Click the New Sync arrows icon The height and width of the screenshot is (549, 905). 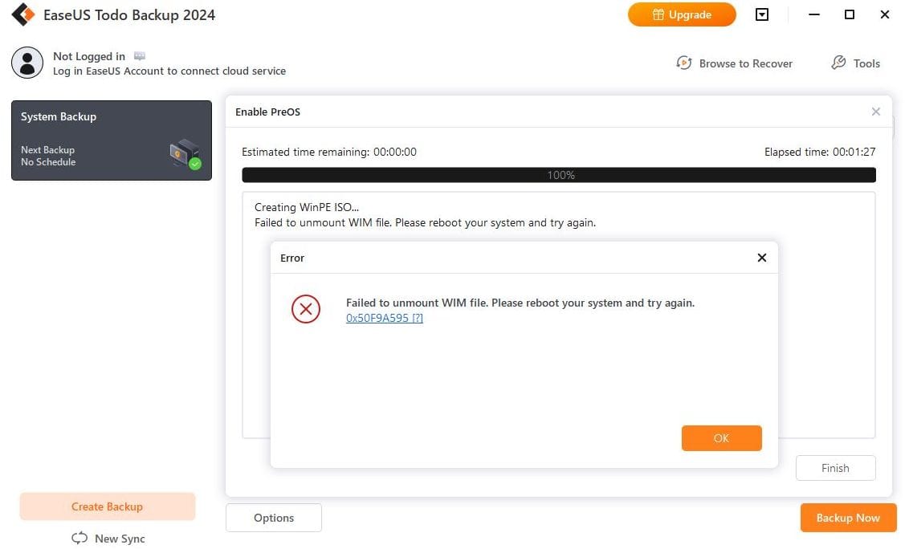coord(79,538)
